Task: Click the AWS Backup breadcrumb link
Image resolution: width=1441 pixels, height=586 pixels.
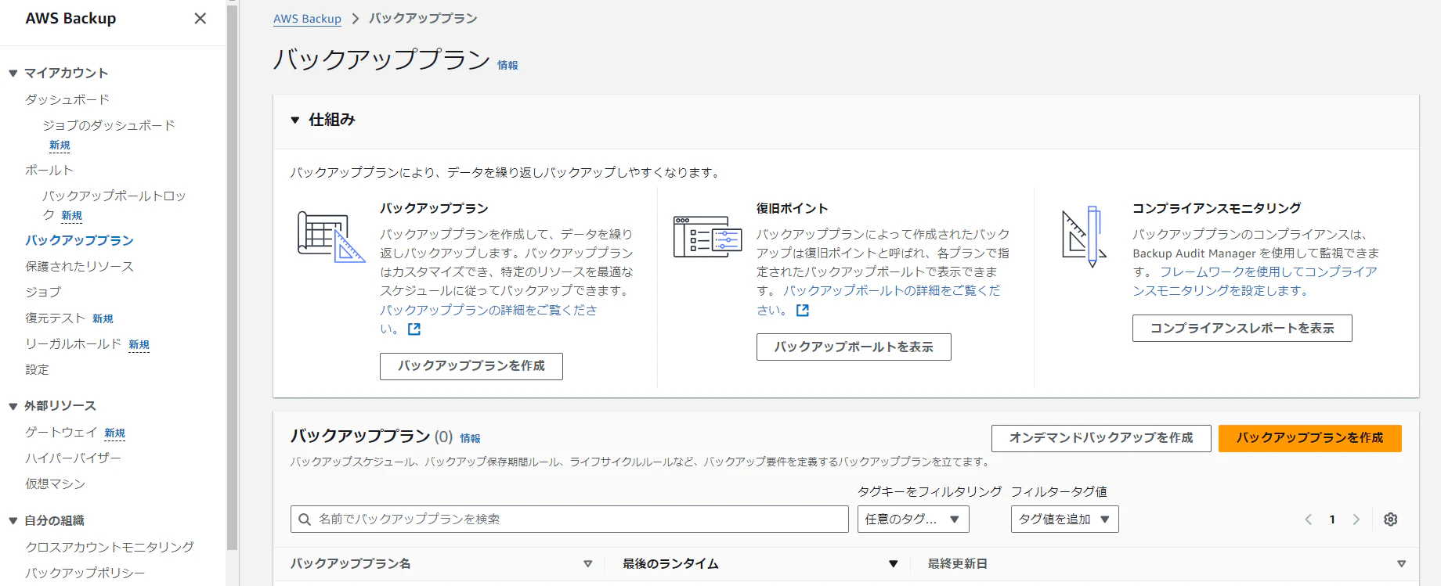Action: pyautogui.click(x=307, y=19)
